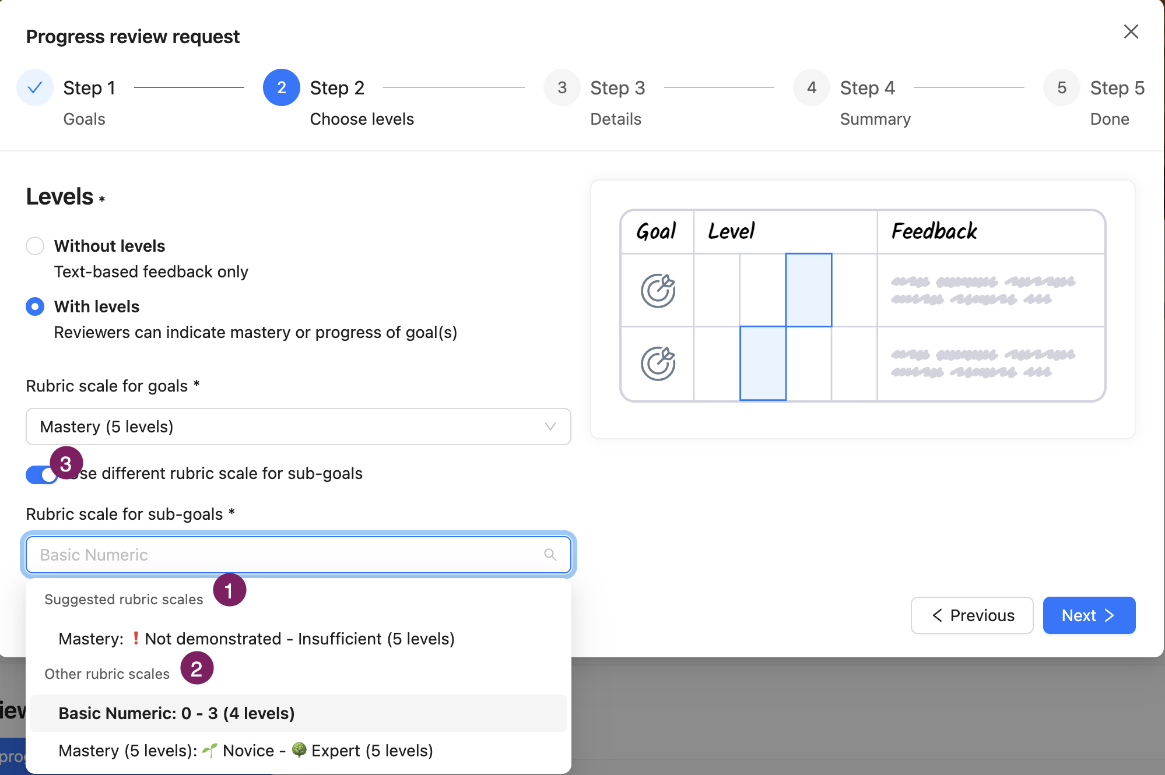
Task: Click the Step 4 number circle
Action: click(812, 87)
